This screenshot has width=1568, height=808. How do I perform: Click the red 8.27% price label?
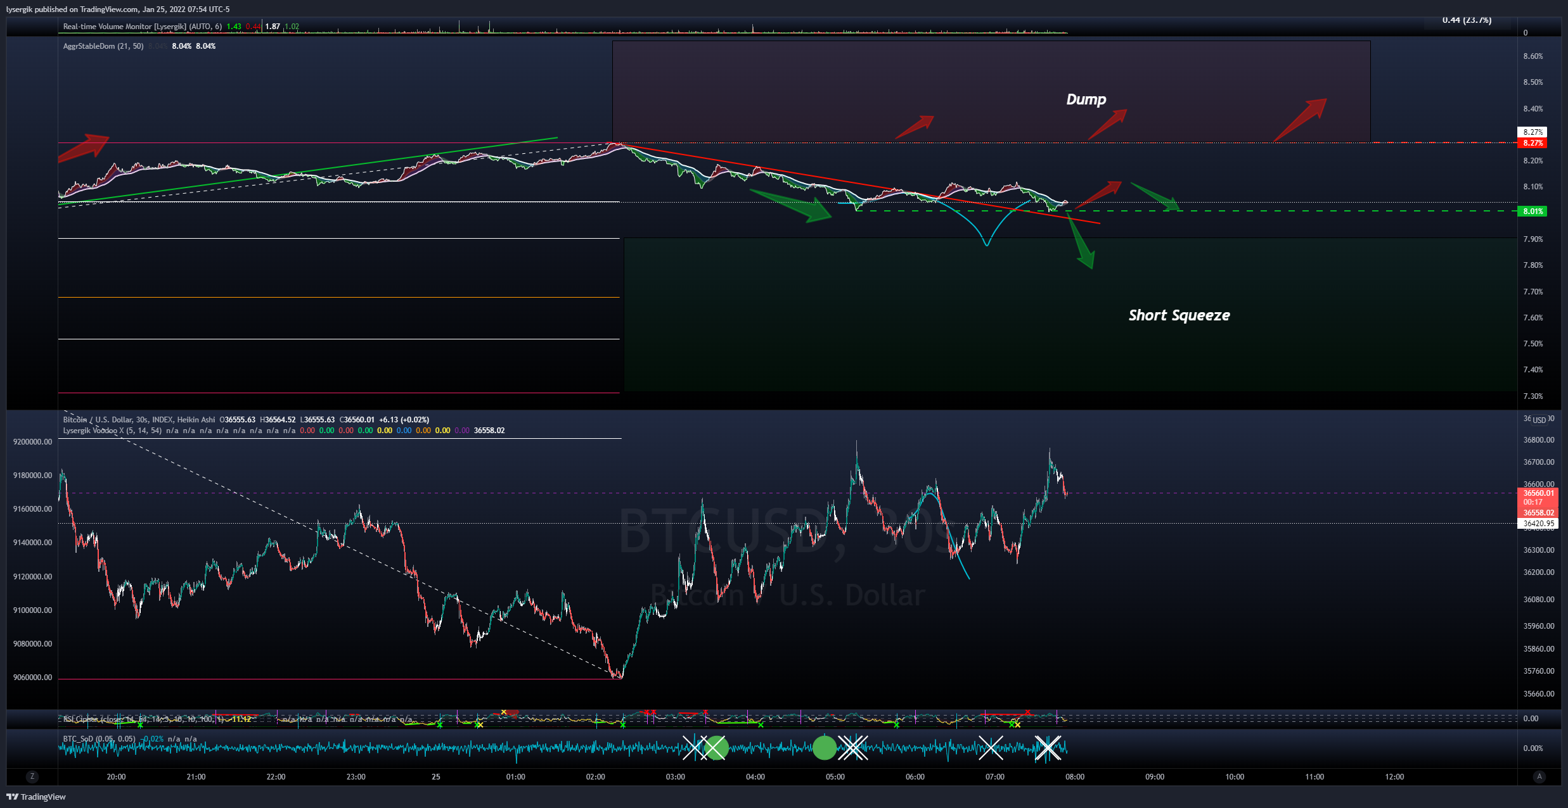(1533, 143)
